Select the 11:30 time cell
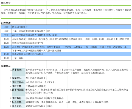Screen dimensions: 132x109 tap(6, 43)
